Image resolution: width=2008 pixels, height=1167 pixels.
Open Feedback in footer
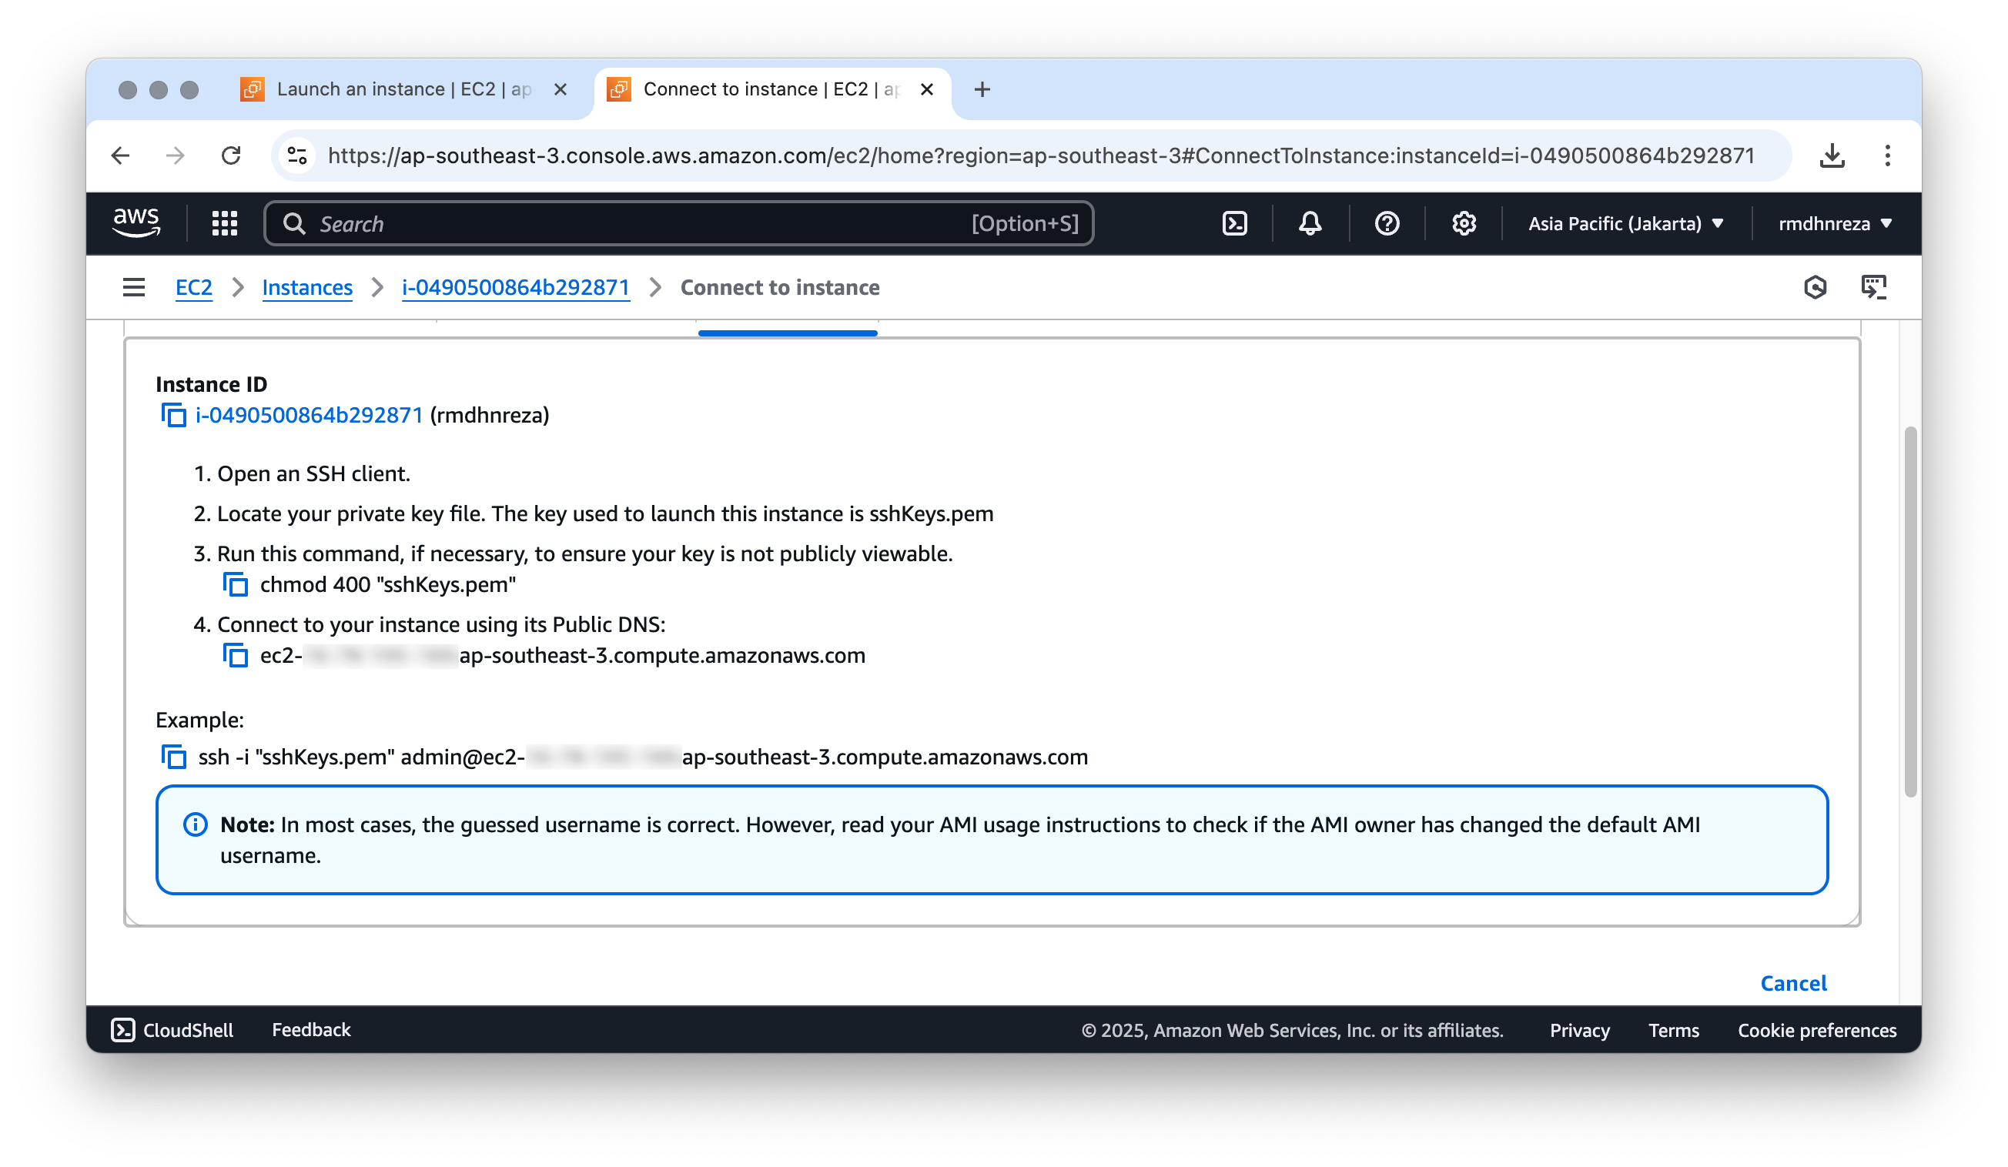(311, 1031)
